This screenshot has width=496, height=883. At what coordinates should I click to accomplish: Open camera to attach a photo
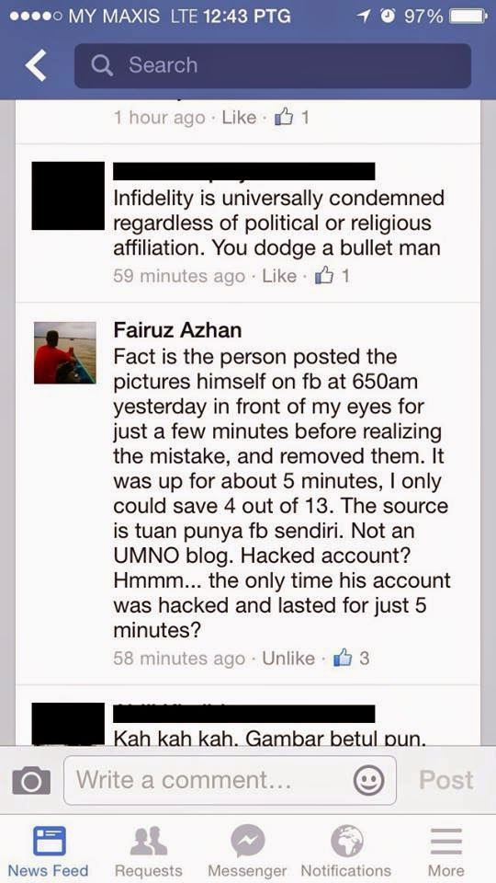(31, 781)
